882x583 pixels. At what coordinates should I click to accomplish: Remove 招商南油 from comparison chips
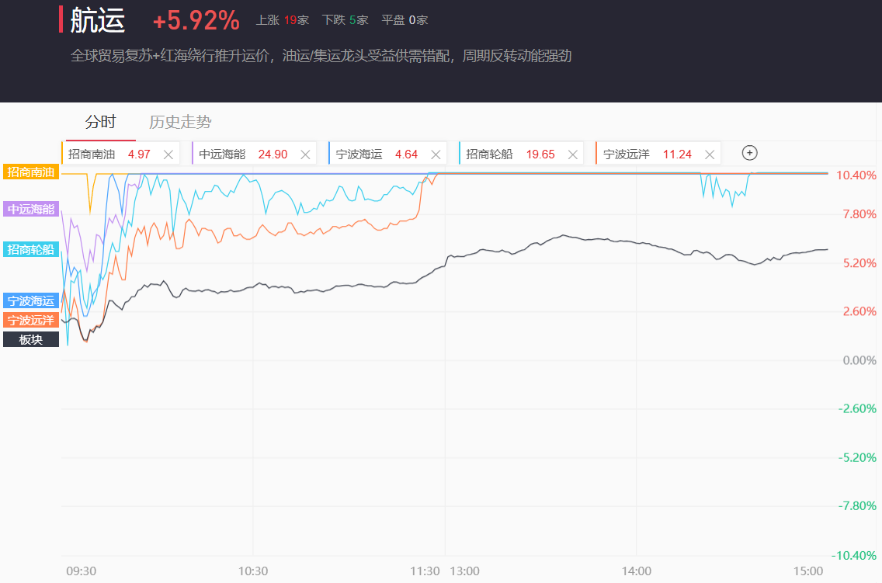168,154
